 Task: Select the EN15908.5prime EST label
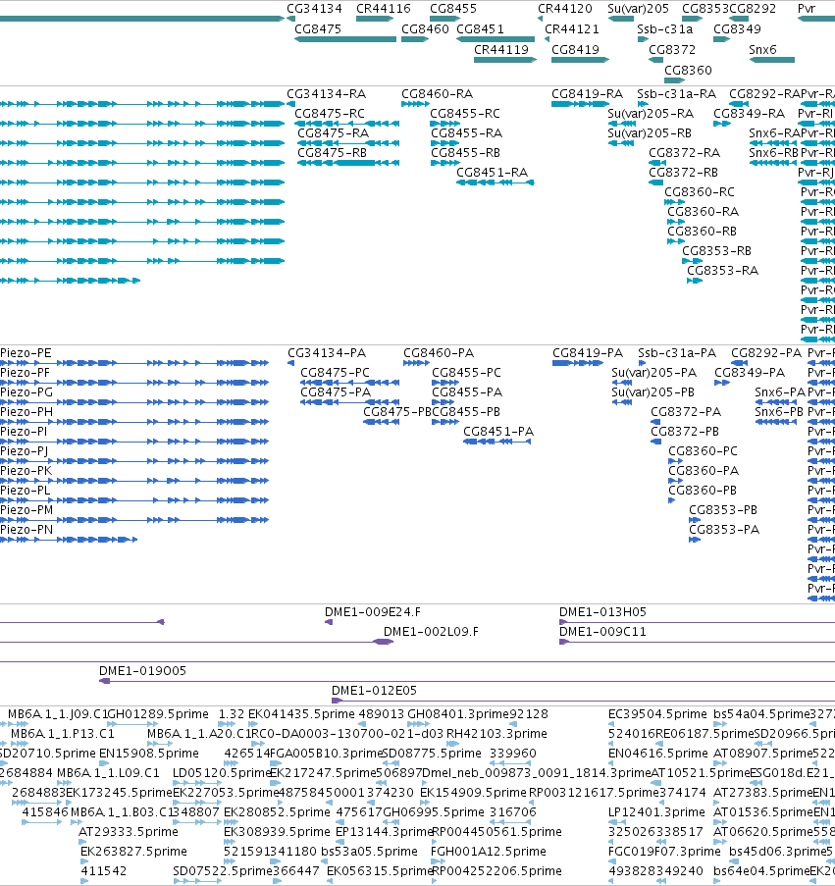[148, 754]
